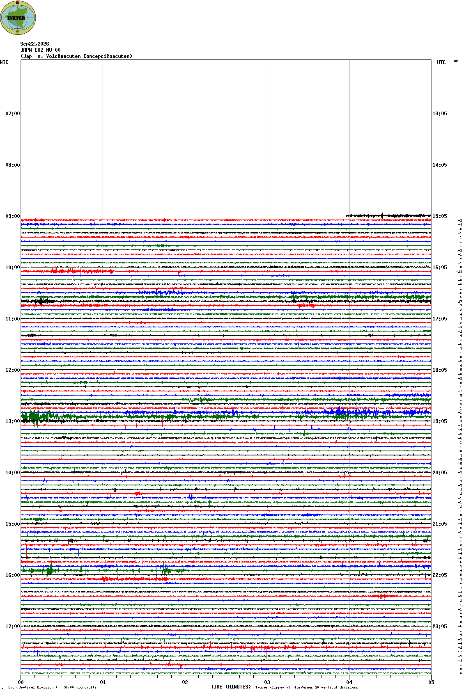Click the 13:00 local time label
464x693 pixels.
(12, 421)
